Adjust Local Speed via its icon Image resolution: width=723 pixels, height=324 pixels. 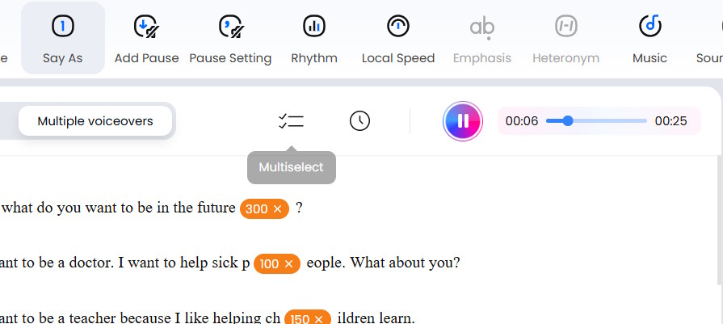[398, 27]
